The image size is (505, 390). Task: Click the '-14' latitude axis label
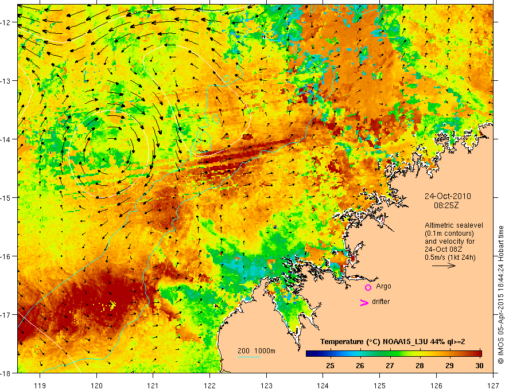(6, 139)
